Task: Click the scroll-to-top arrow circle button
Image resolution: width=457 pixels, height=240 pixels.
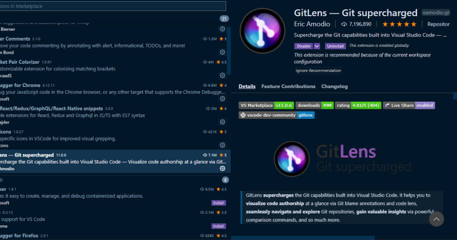Action: click(436, 219)
